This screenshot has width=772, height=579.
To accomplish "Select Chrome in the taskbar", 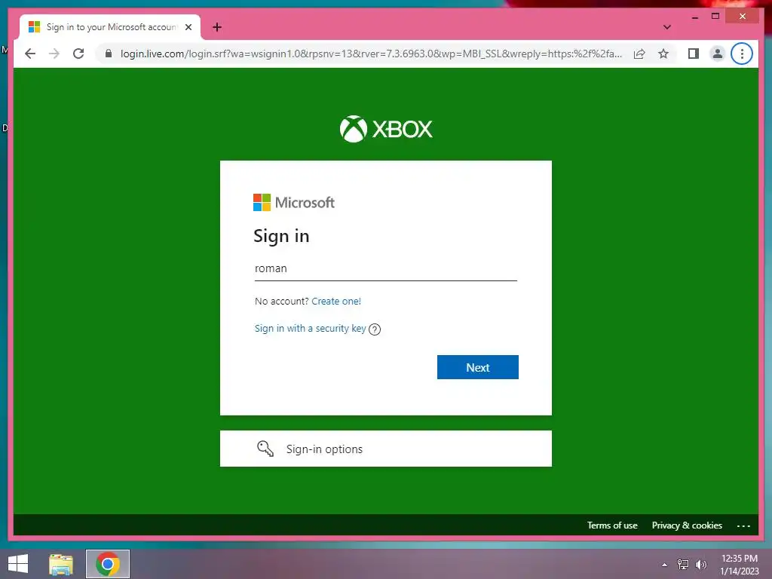I will [108, 564].
